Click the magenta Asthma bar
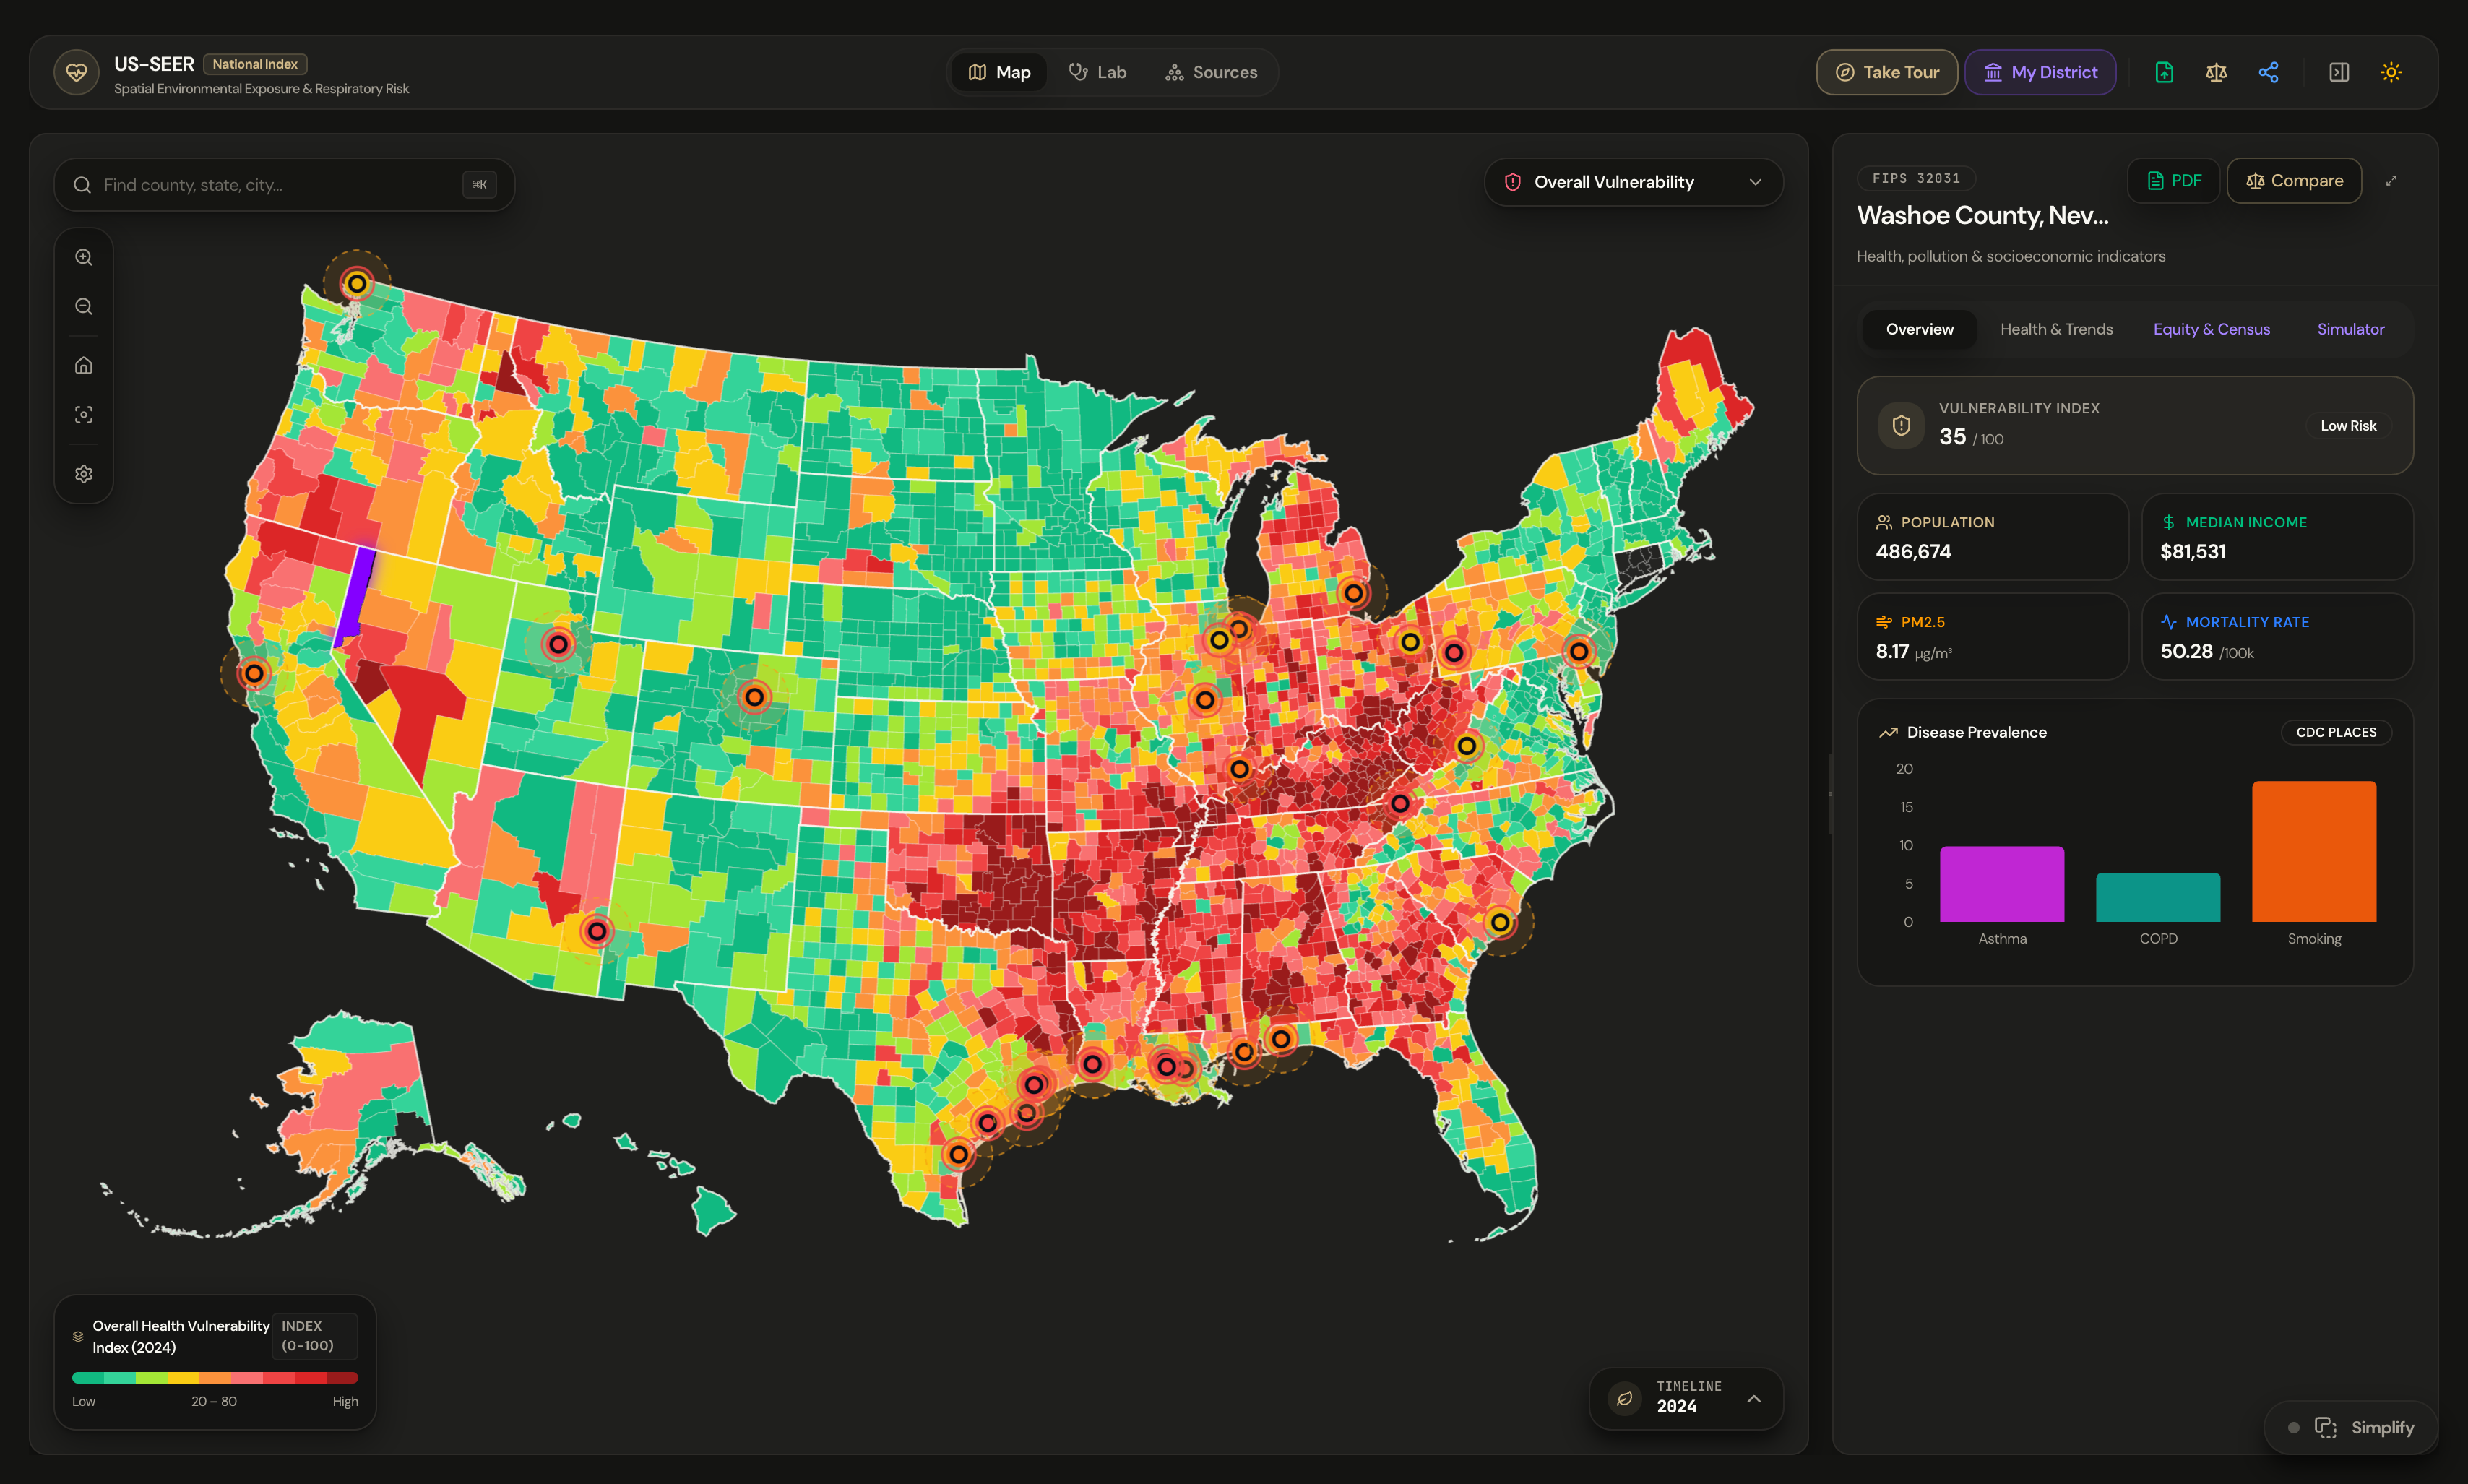Image resolution: width=2468 pixels, height=1484 pixels. point(2002,884)
